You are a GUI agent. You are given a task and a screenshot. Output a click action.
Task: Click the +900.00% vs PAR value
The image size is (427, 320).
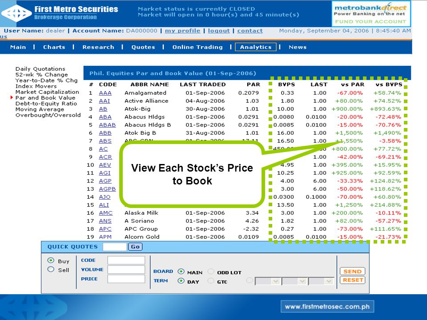click(x=347, y=109)
